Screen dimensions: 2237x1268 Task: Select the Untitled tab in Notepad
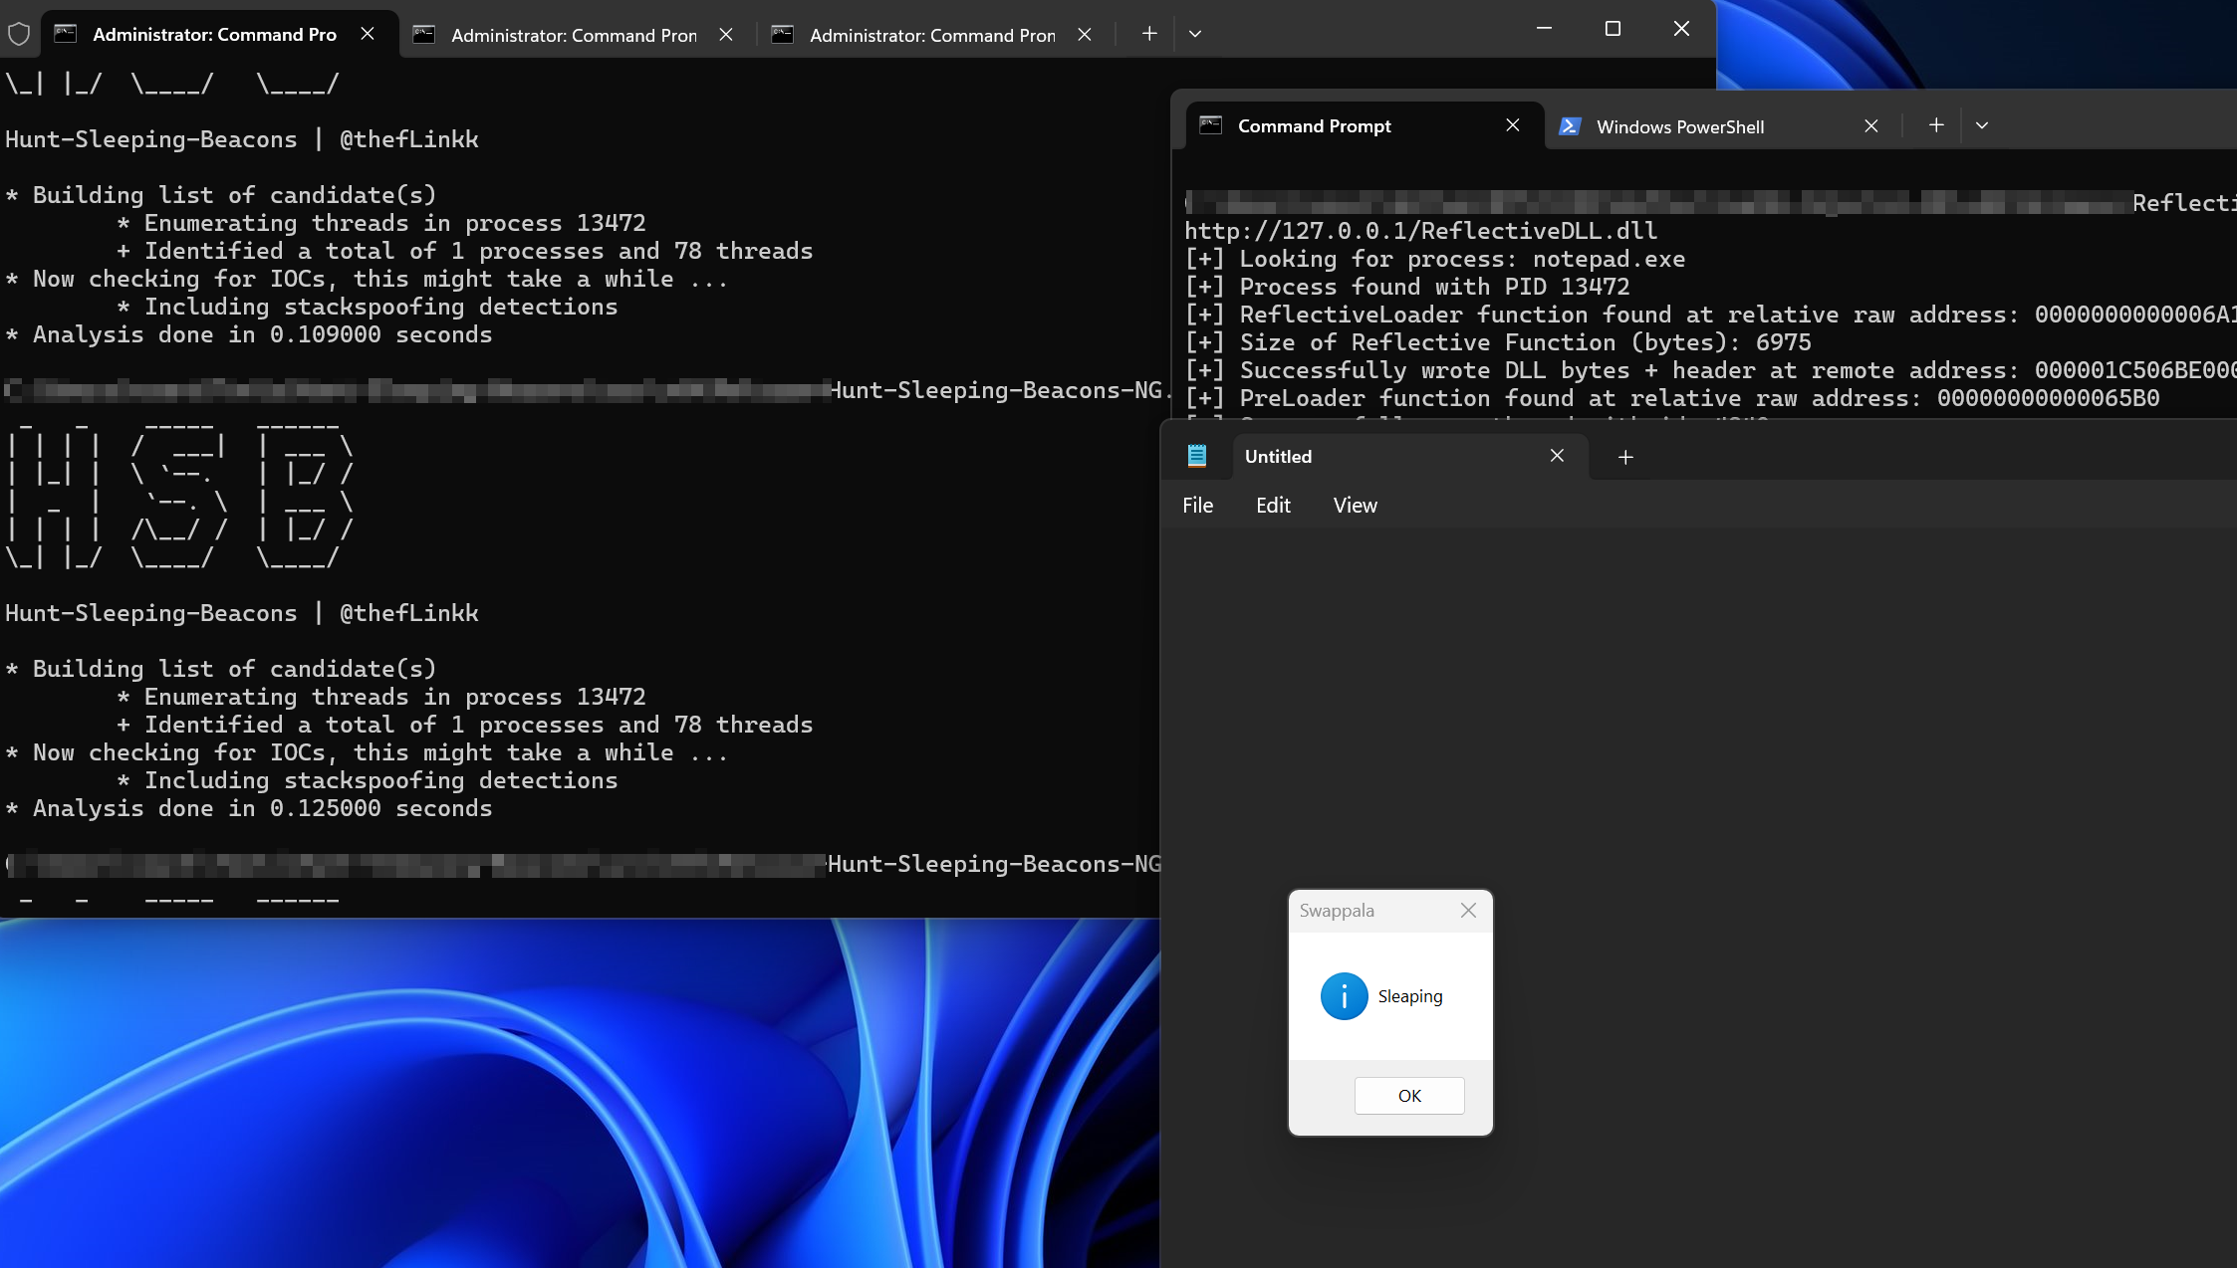tap(1278, 456)
